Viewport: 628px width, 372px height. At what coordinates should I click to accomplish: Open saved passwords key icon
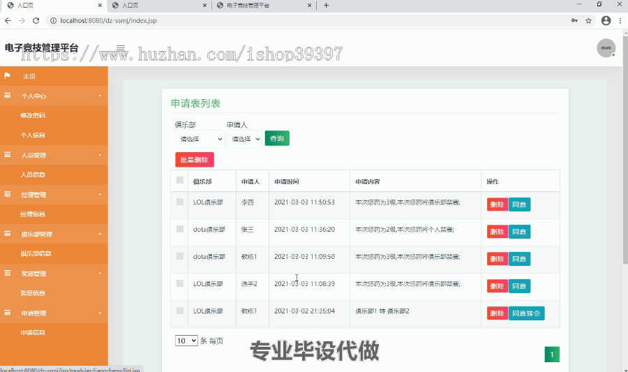[574, 20]
